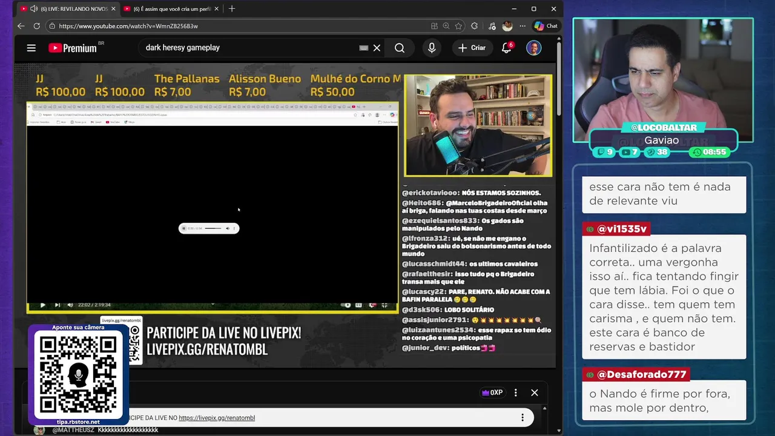The height and width of the screenshot is (436, 775).
Task: Open the media control music icon
Action: click(491, 26)
